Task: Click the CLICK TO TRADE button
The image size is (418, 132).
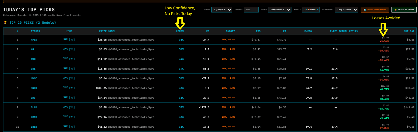Action: pos(404,10)
